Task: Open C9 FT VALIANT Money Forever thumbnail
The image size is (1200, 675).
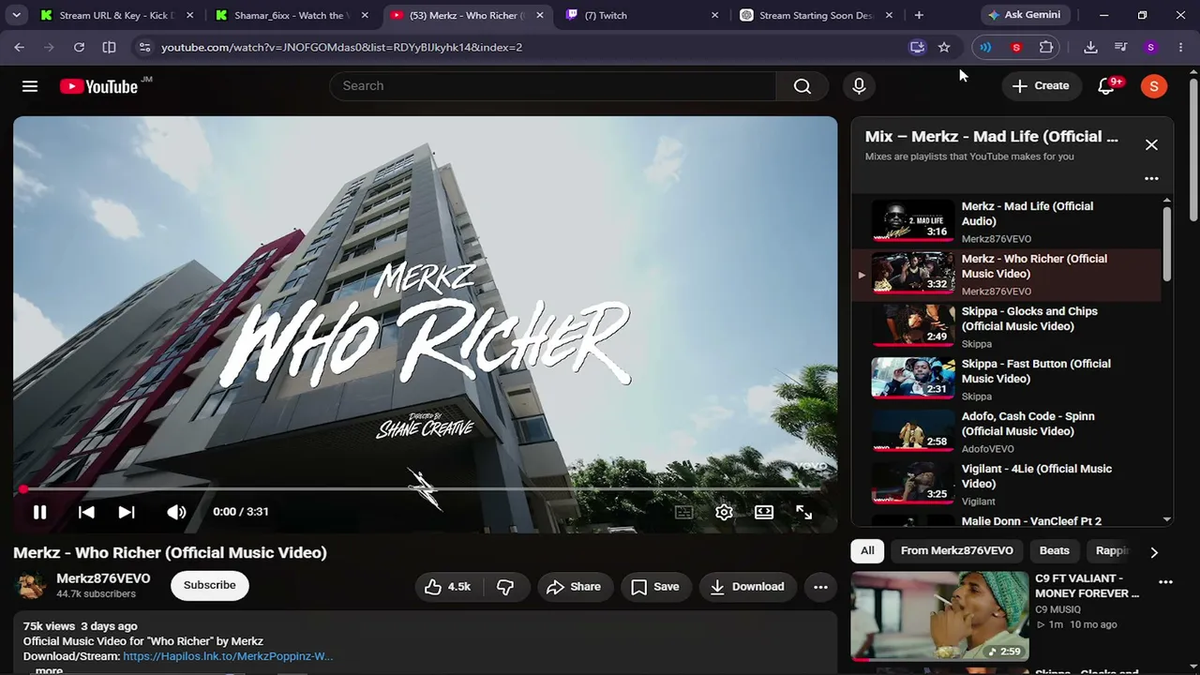Action: click(939, 616)
